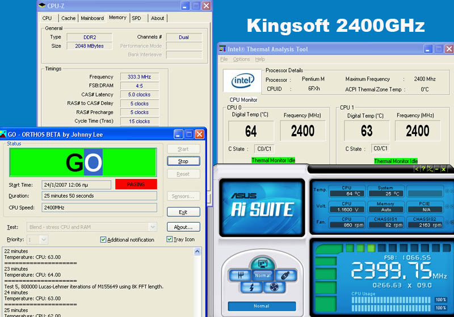Click the CPU-Z title bar icon

(x=42, y=5)
